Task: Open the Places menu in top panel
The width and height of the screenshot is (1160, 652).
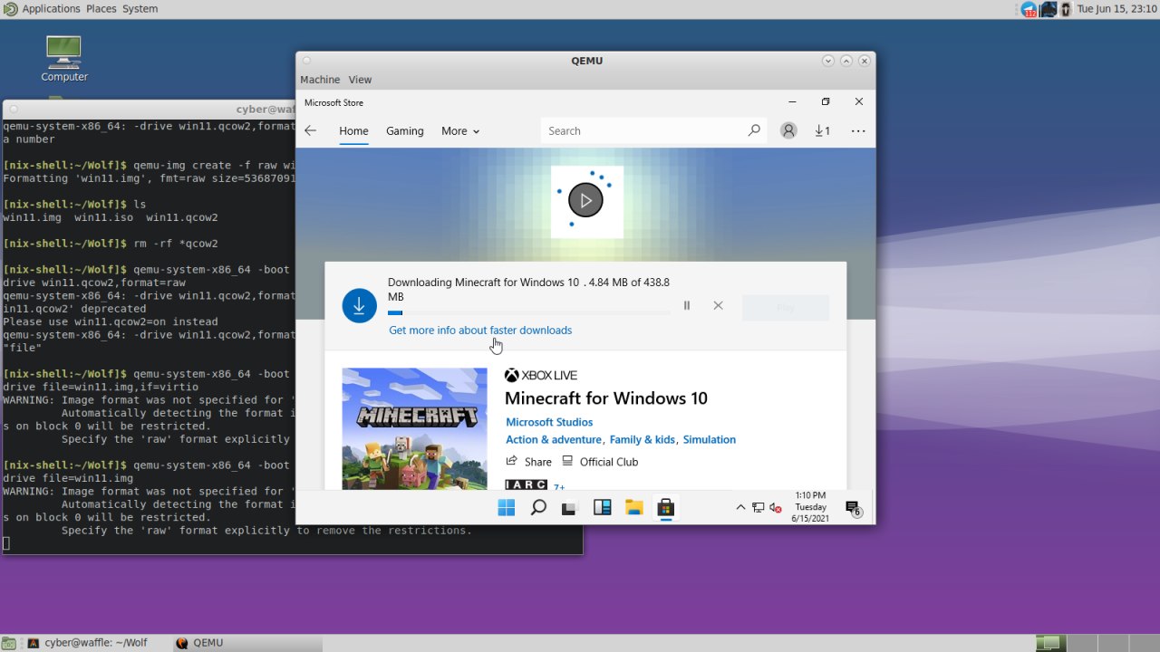Action: 101,8
